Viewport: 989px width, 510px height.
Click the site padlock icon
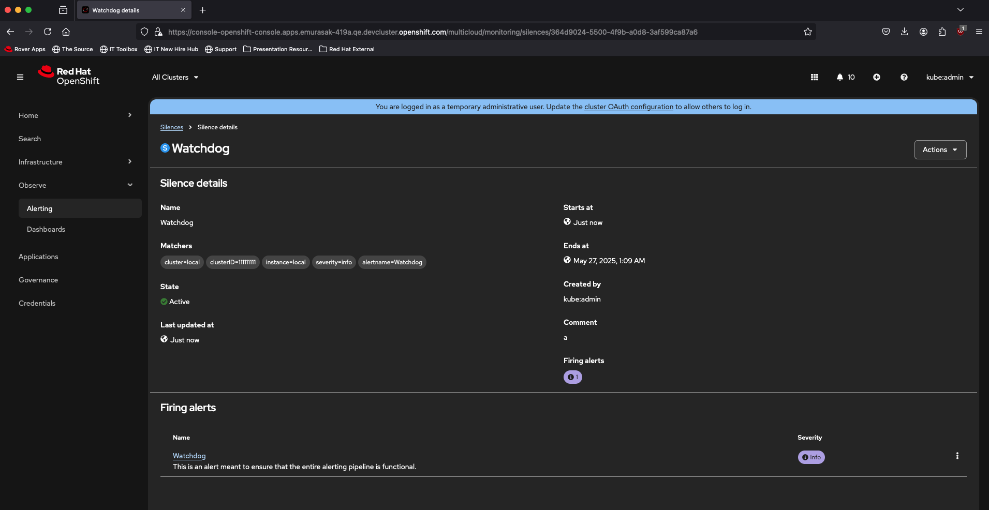tap(158, 32)
